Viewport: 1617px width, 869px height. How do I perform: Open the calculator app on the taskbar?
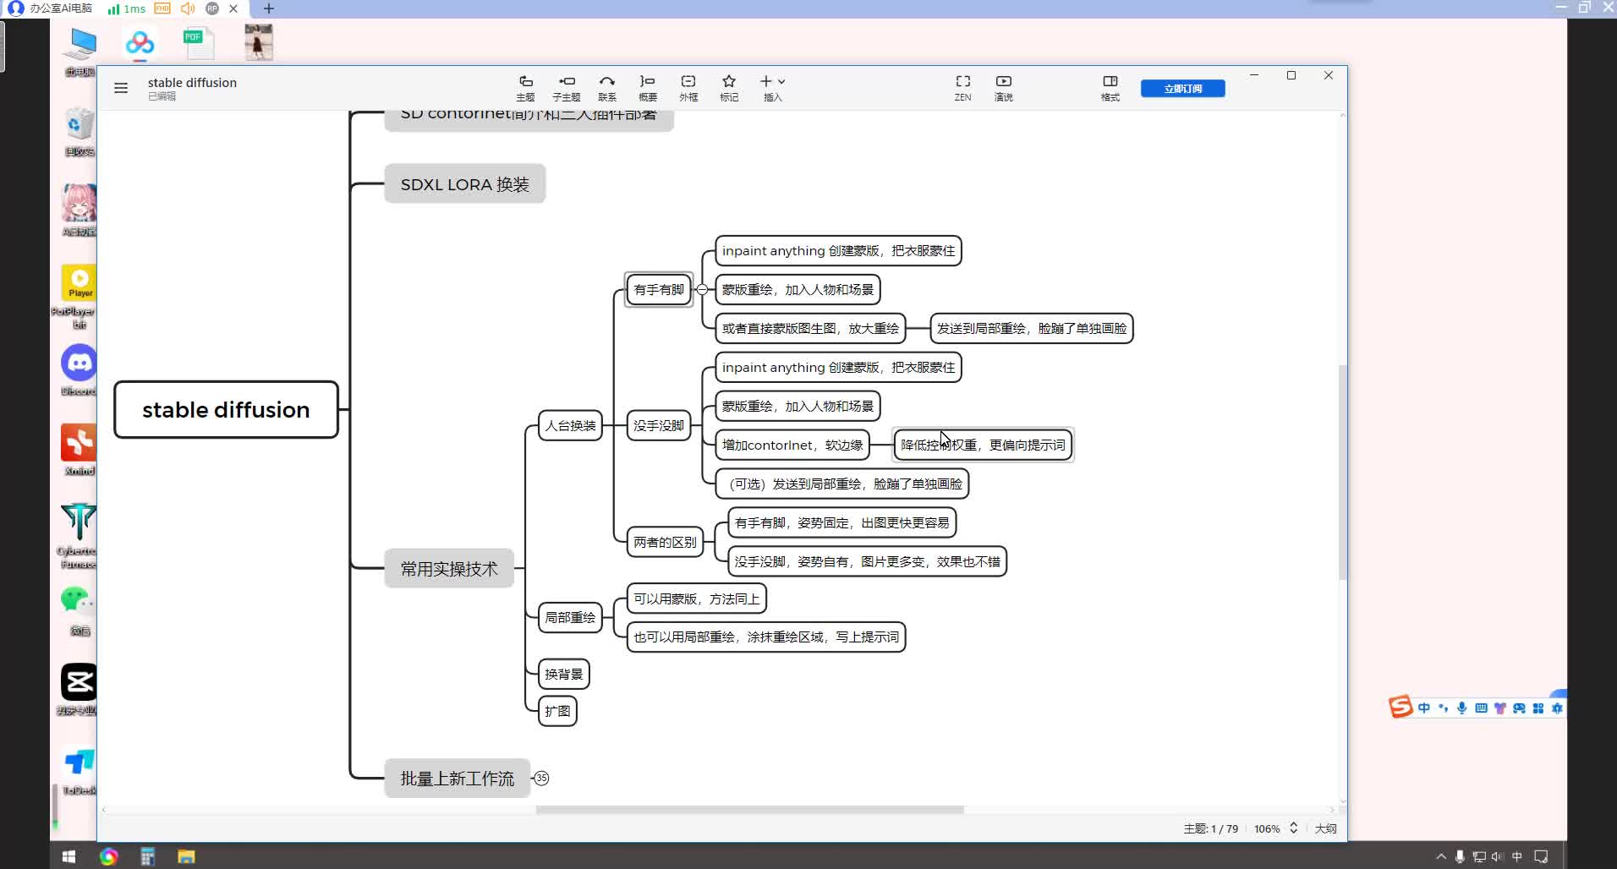click(x=148, y=856)
